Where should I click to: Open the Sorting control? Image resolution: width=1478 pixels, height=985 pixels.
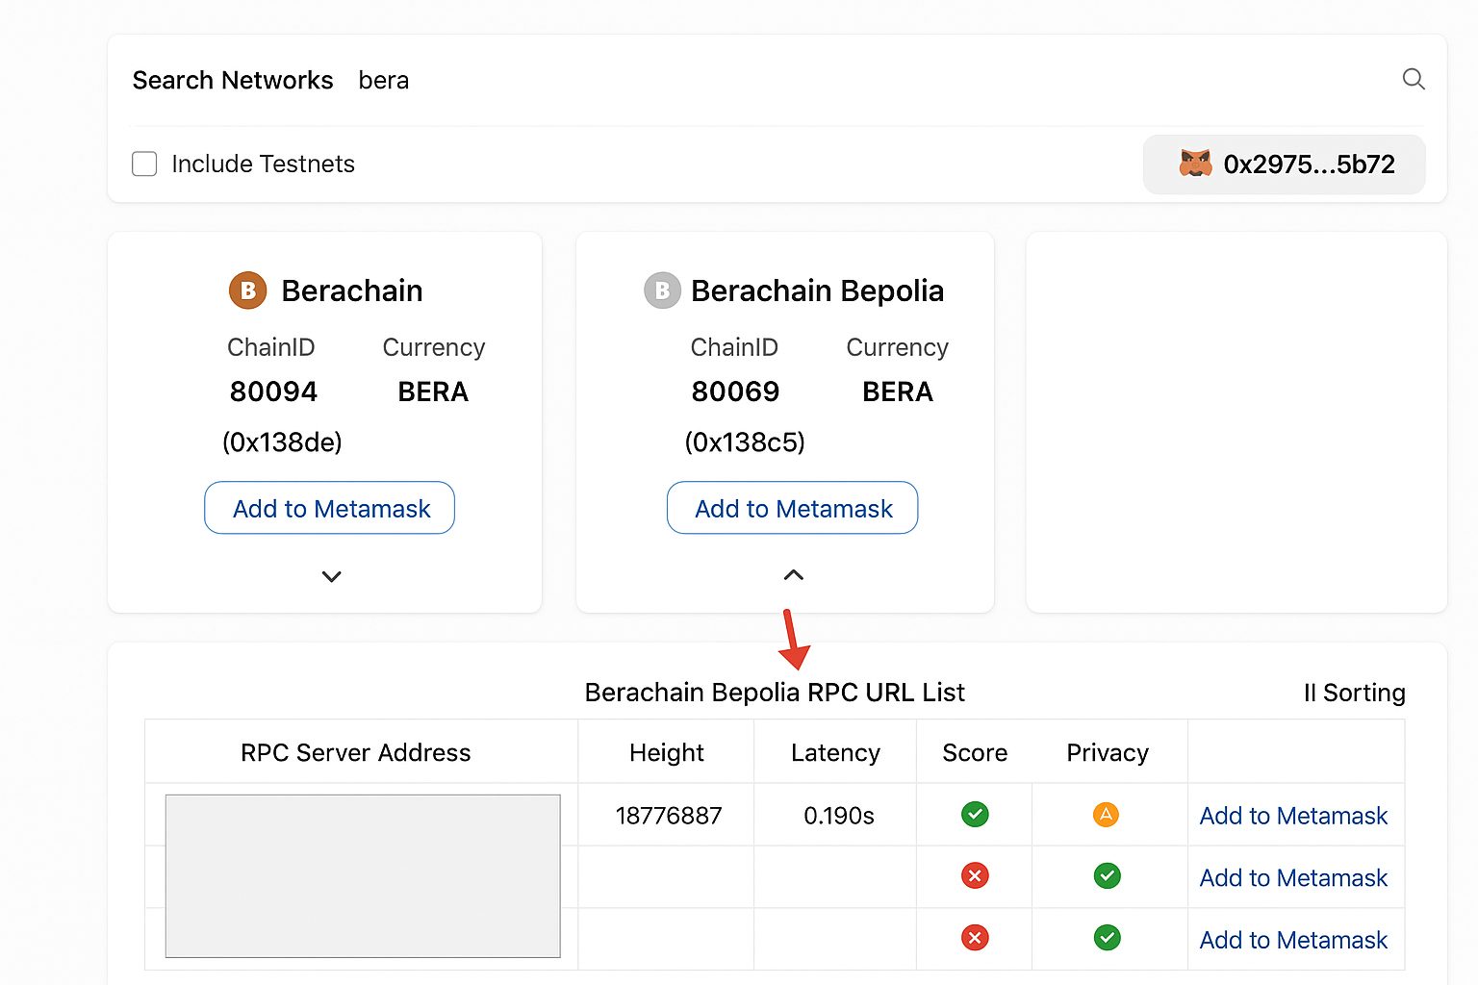1354,693
